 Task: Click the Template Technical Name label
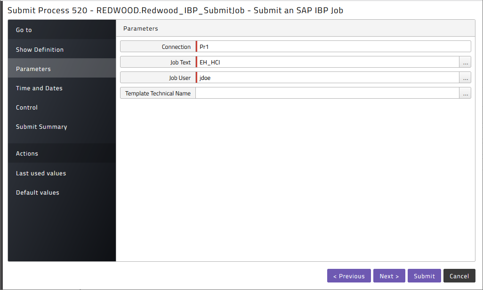point(158,93)
